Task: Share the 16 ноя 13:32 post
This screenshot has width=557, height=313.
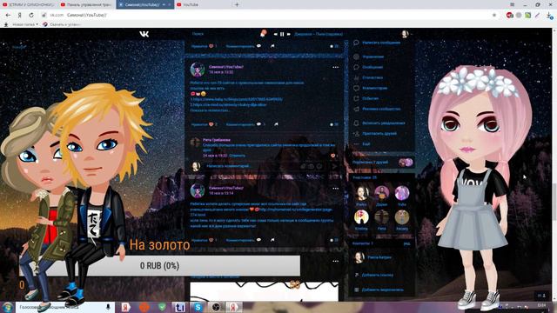Action: tap(276, 124)
